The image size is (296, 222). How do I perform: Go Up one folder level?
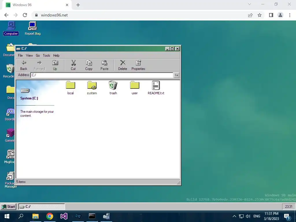coord(55,65)
